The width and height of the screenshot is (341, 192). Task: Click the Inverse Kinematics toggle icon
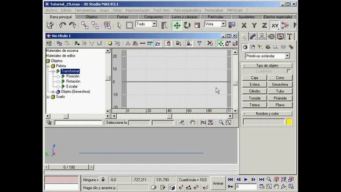pyautogui.click(x=285, y=25)
